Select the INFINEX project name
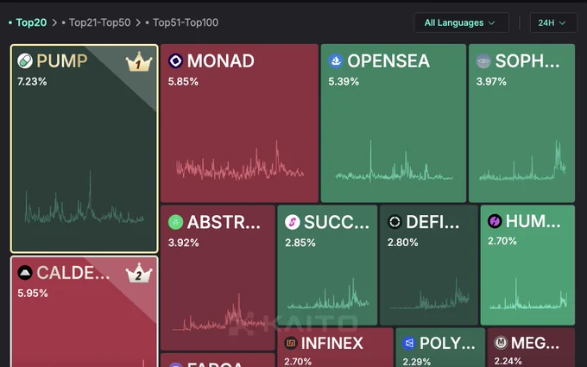587x367 pixels. tap(332, 343)
